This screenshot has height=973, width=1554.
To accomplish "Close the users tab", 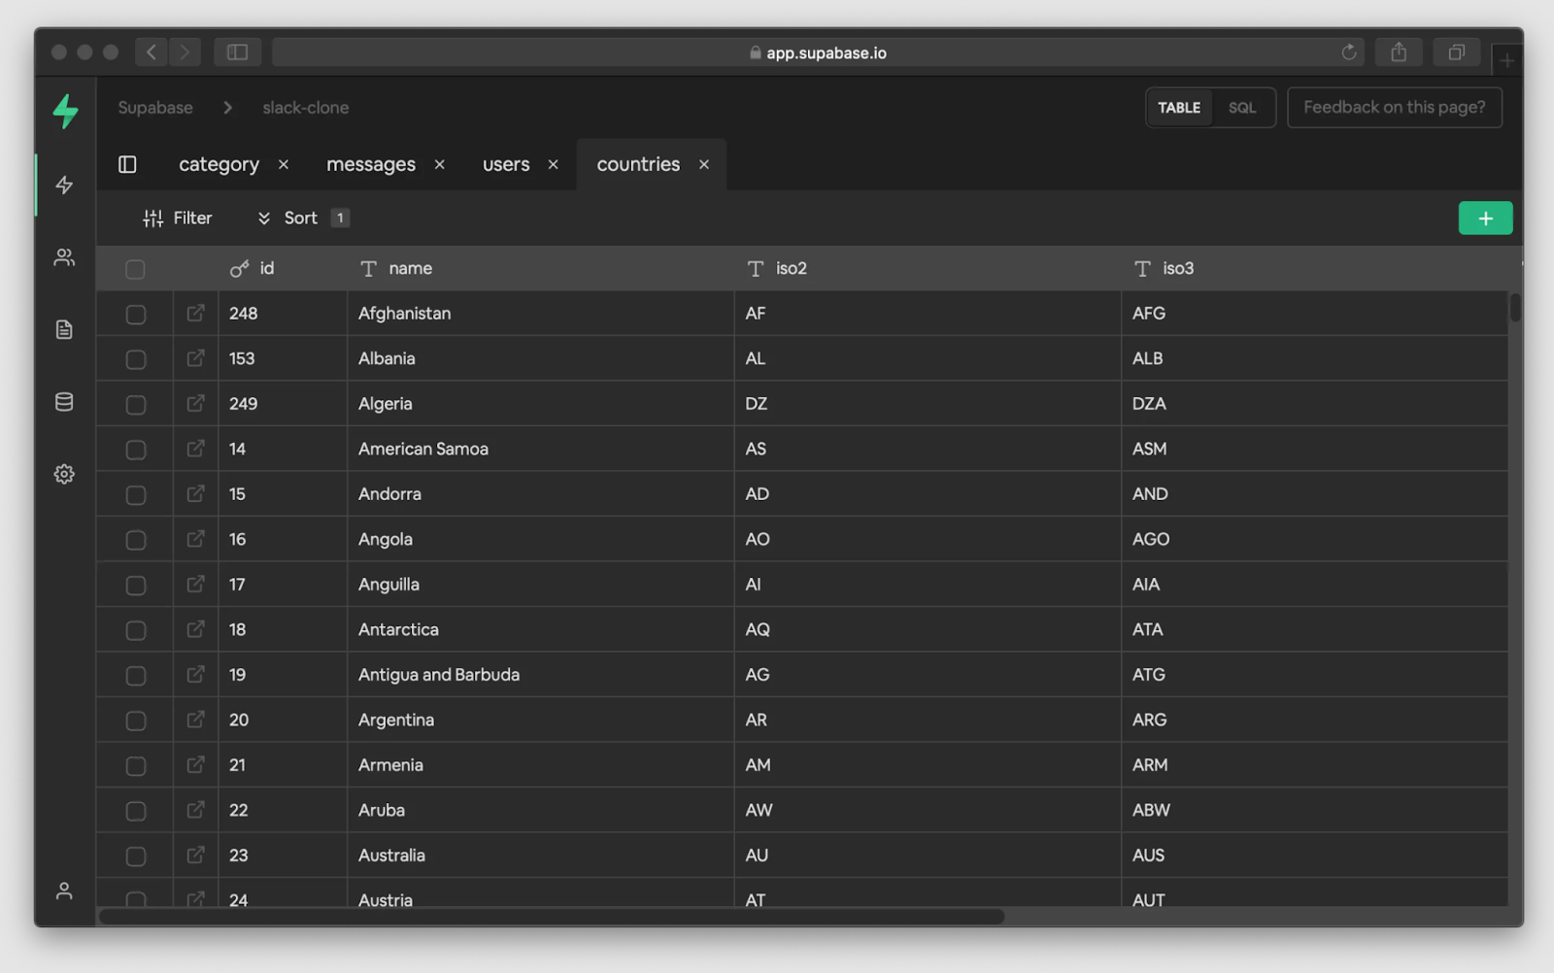I will coord(554,164).
